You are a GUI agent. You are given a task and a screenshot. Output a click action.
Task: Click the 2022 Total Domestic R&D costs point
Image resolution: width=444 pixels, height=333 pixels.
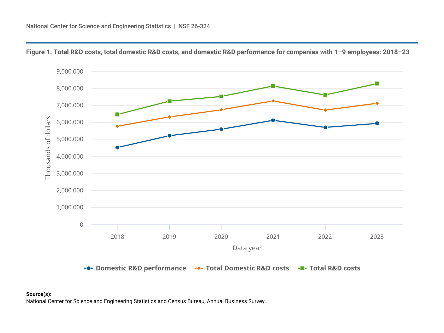[x=325, y=110]
